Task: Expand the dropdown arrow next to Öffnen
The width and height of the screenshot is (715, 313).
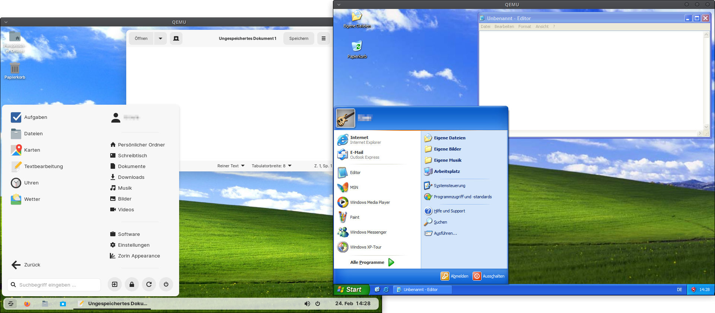Action: point(161,38)
